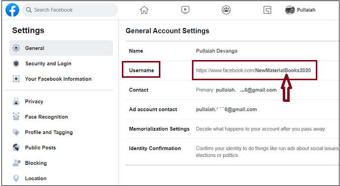Click the Facebook logo icon
The width and height of the screenshot is (340, 186).
[x=12, y=10]
